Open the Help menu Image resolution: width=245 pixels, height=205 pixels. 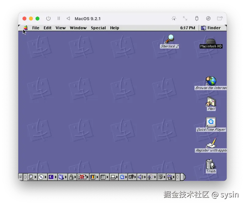point(115,28)
